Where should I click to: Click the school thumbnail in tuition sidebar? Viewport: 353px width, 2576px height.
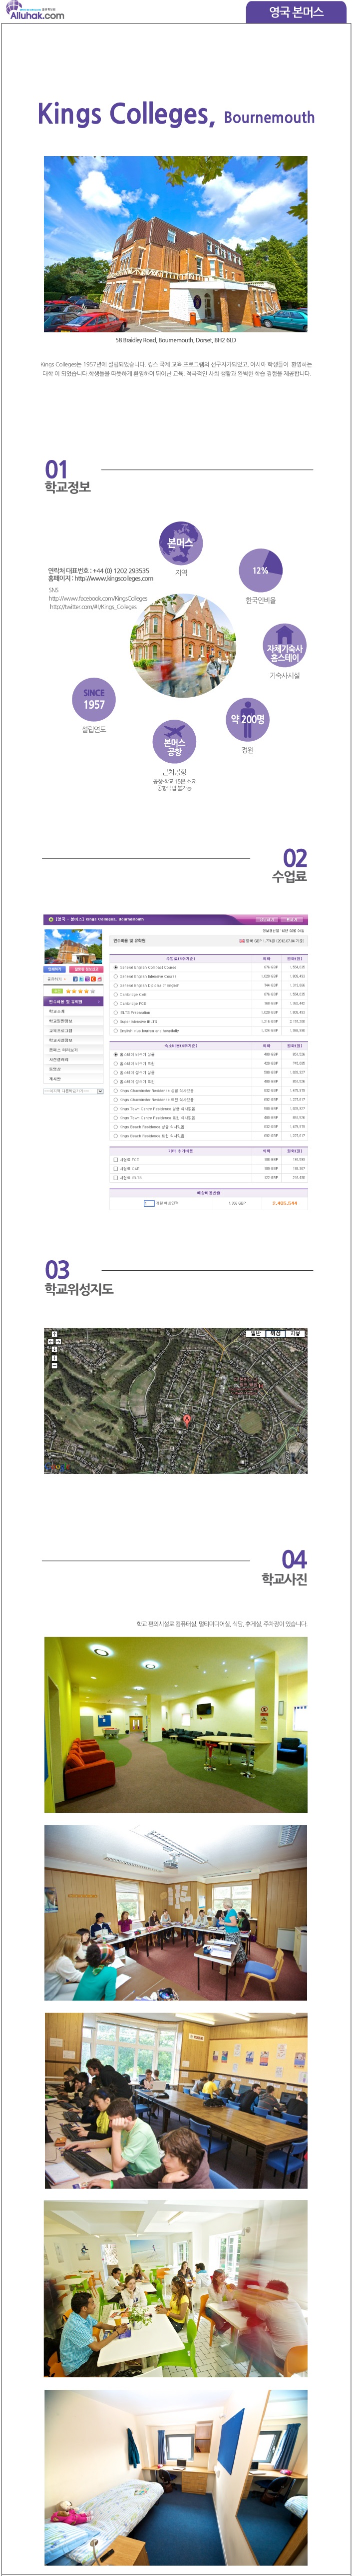(73, 946)
